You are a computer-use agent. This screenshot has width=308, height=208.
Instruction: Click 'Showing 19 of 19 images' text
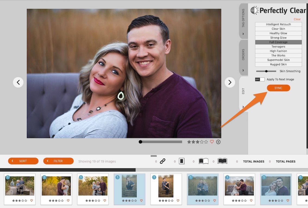point(97,161)
